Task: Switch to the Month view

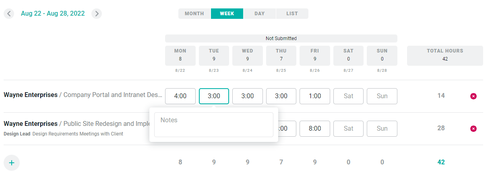Action: (x=194, y=14)
